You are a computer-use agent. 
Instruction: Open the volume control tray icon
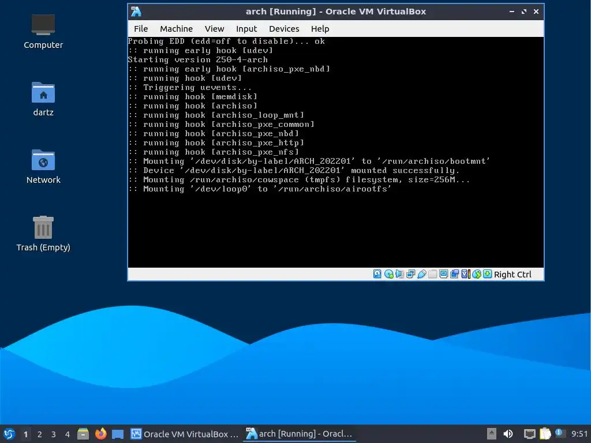coord(508,434)
